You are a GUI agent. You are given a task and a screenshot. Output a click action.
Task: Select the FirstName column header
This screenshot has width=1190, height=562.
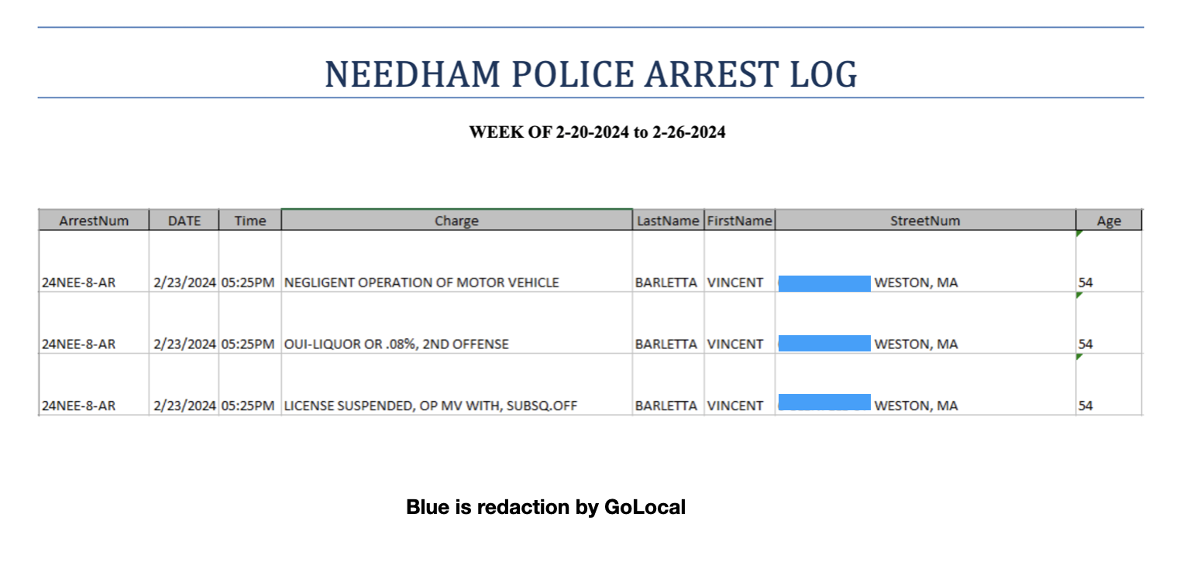point(739,221)
